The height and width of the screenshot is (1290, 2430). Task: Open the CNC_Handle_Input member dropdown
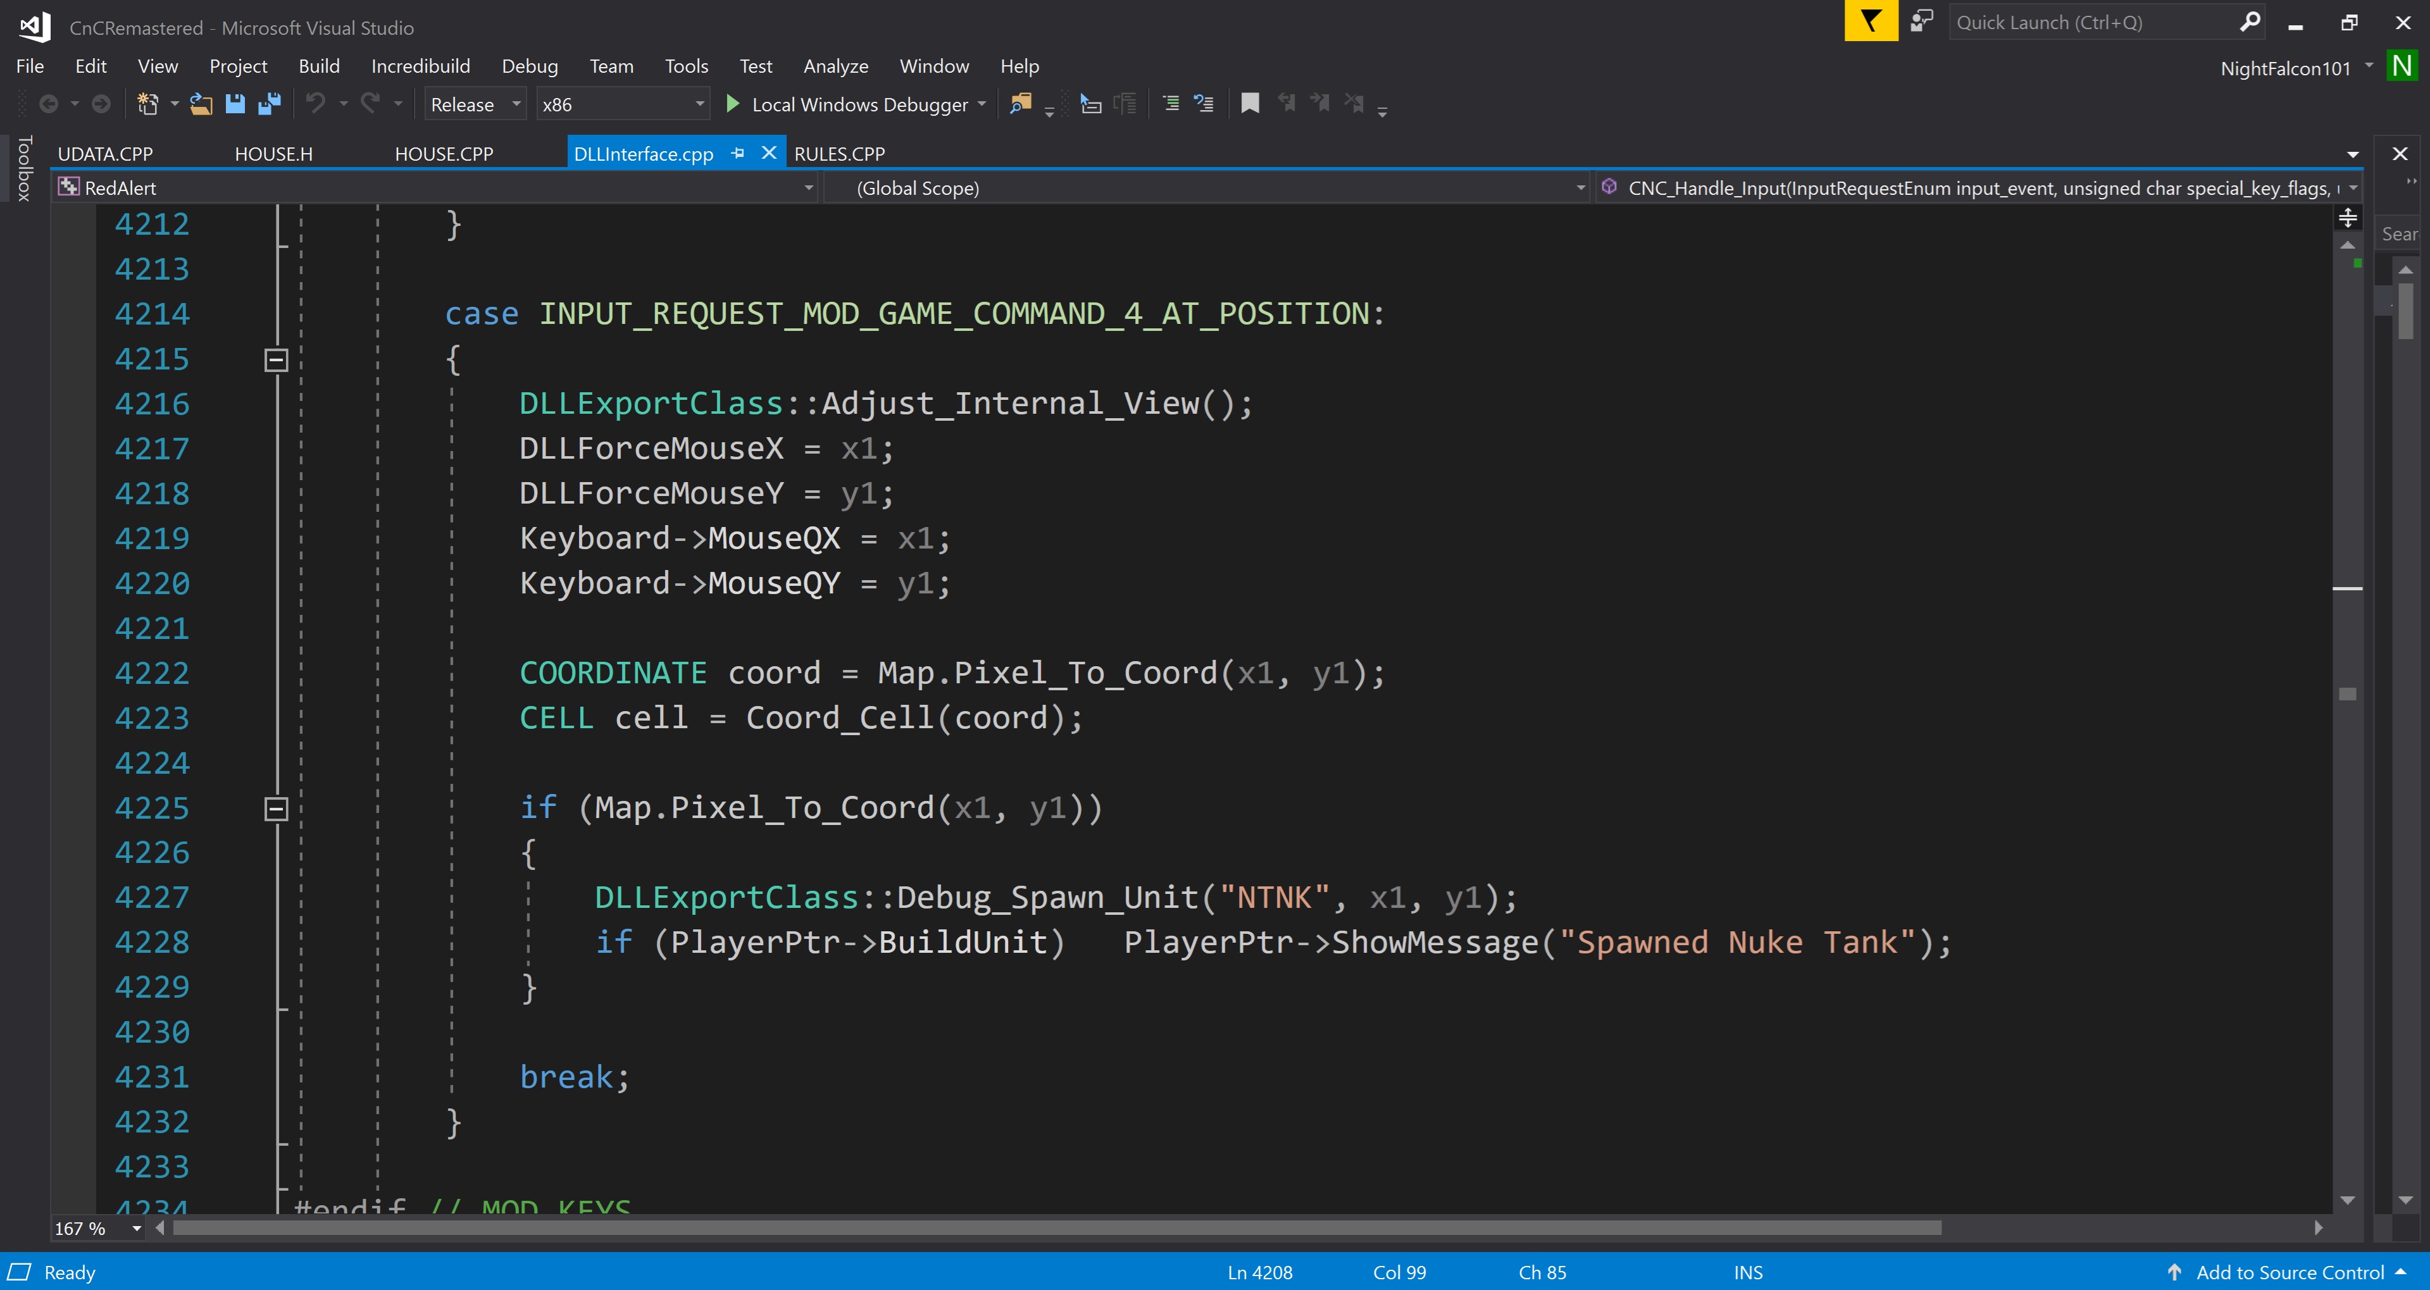(1978, 188)
